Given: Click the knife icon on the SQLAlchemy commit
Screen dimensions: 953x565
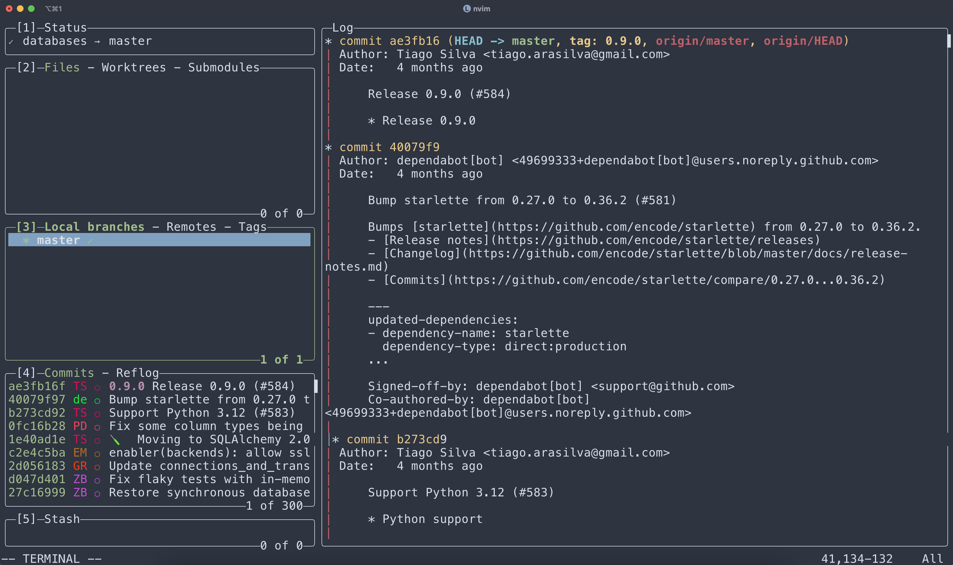Looking at the screenshot, I should tap(115, 440).
